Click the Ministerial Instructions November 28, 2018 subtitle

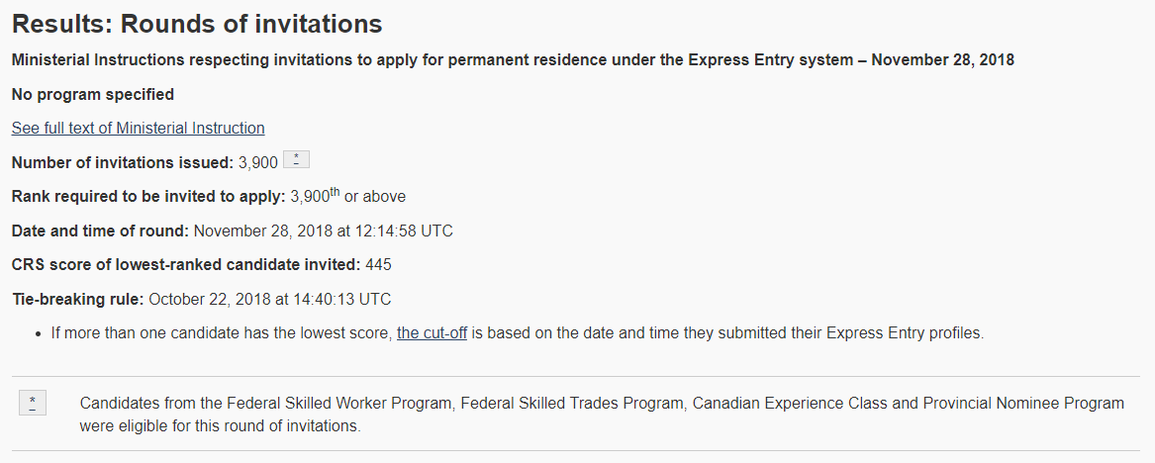512,60
